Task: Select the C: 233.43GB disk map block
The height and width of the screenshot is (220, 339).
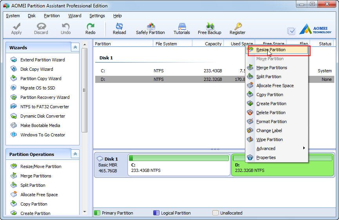Action: click(179, 165)
